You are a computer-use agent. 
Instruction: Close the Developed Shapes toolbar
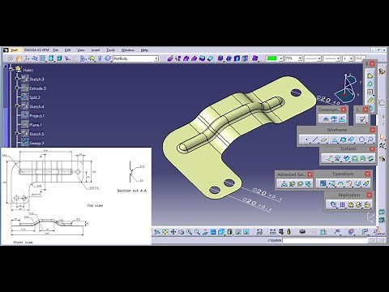point(344,109)
